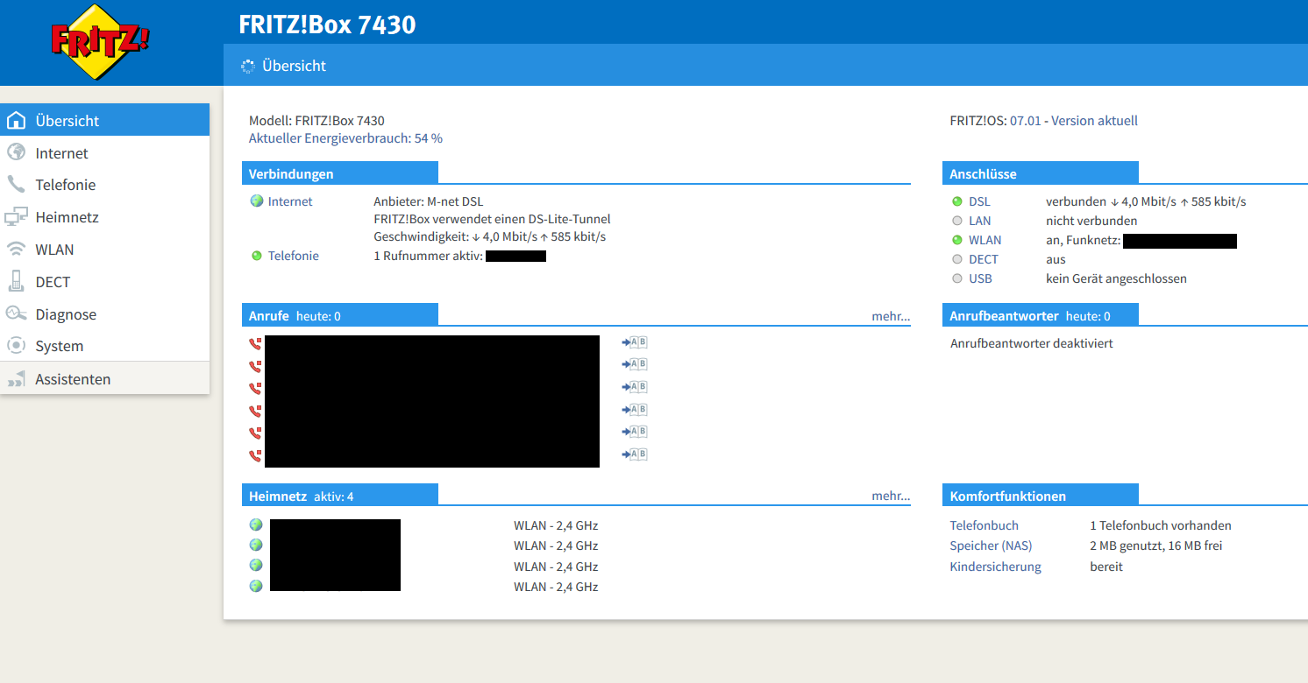
Task: Open the 07.01 - Version aktuell link
Action: (x=1074, y=121)
